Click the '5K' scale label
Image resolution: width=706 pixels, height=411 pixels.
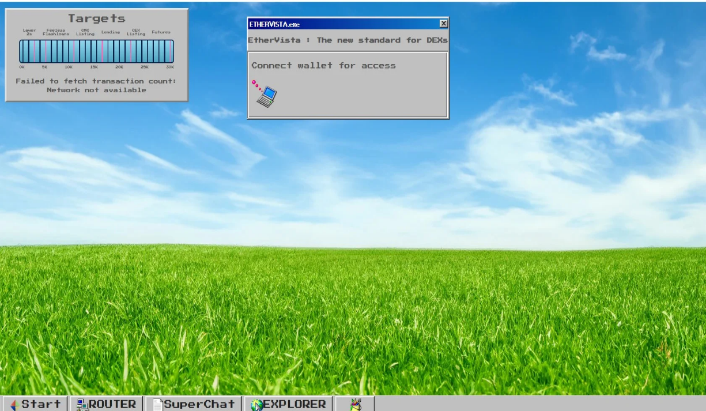[x=44, y=67]
